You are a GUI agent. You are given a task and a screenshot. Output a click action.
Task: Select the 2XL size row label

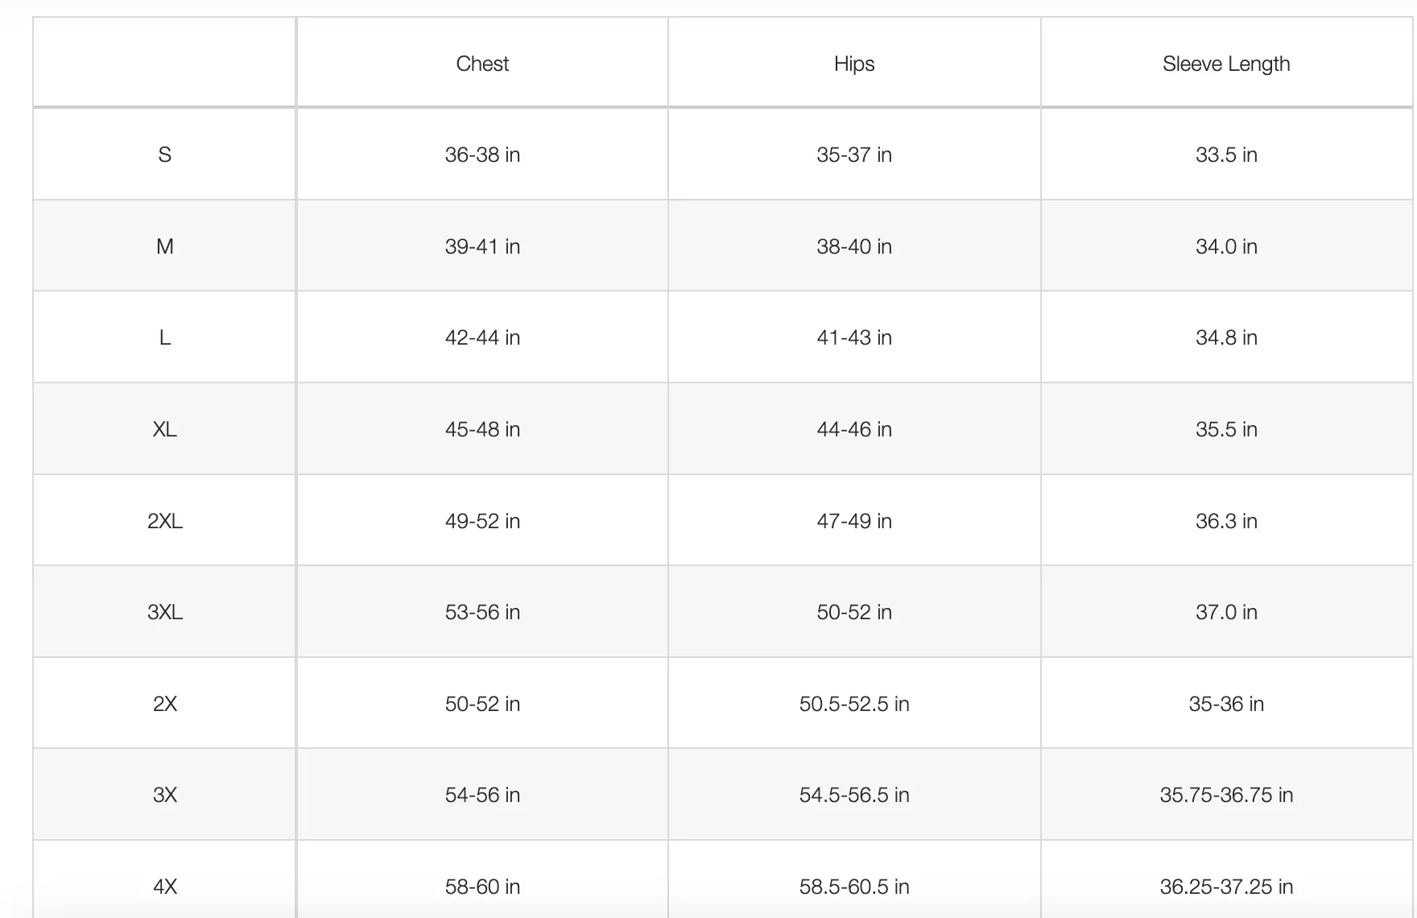tap(165, 521)
